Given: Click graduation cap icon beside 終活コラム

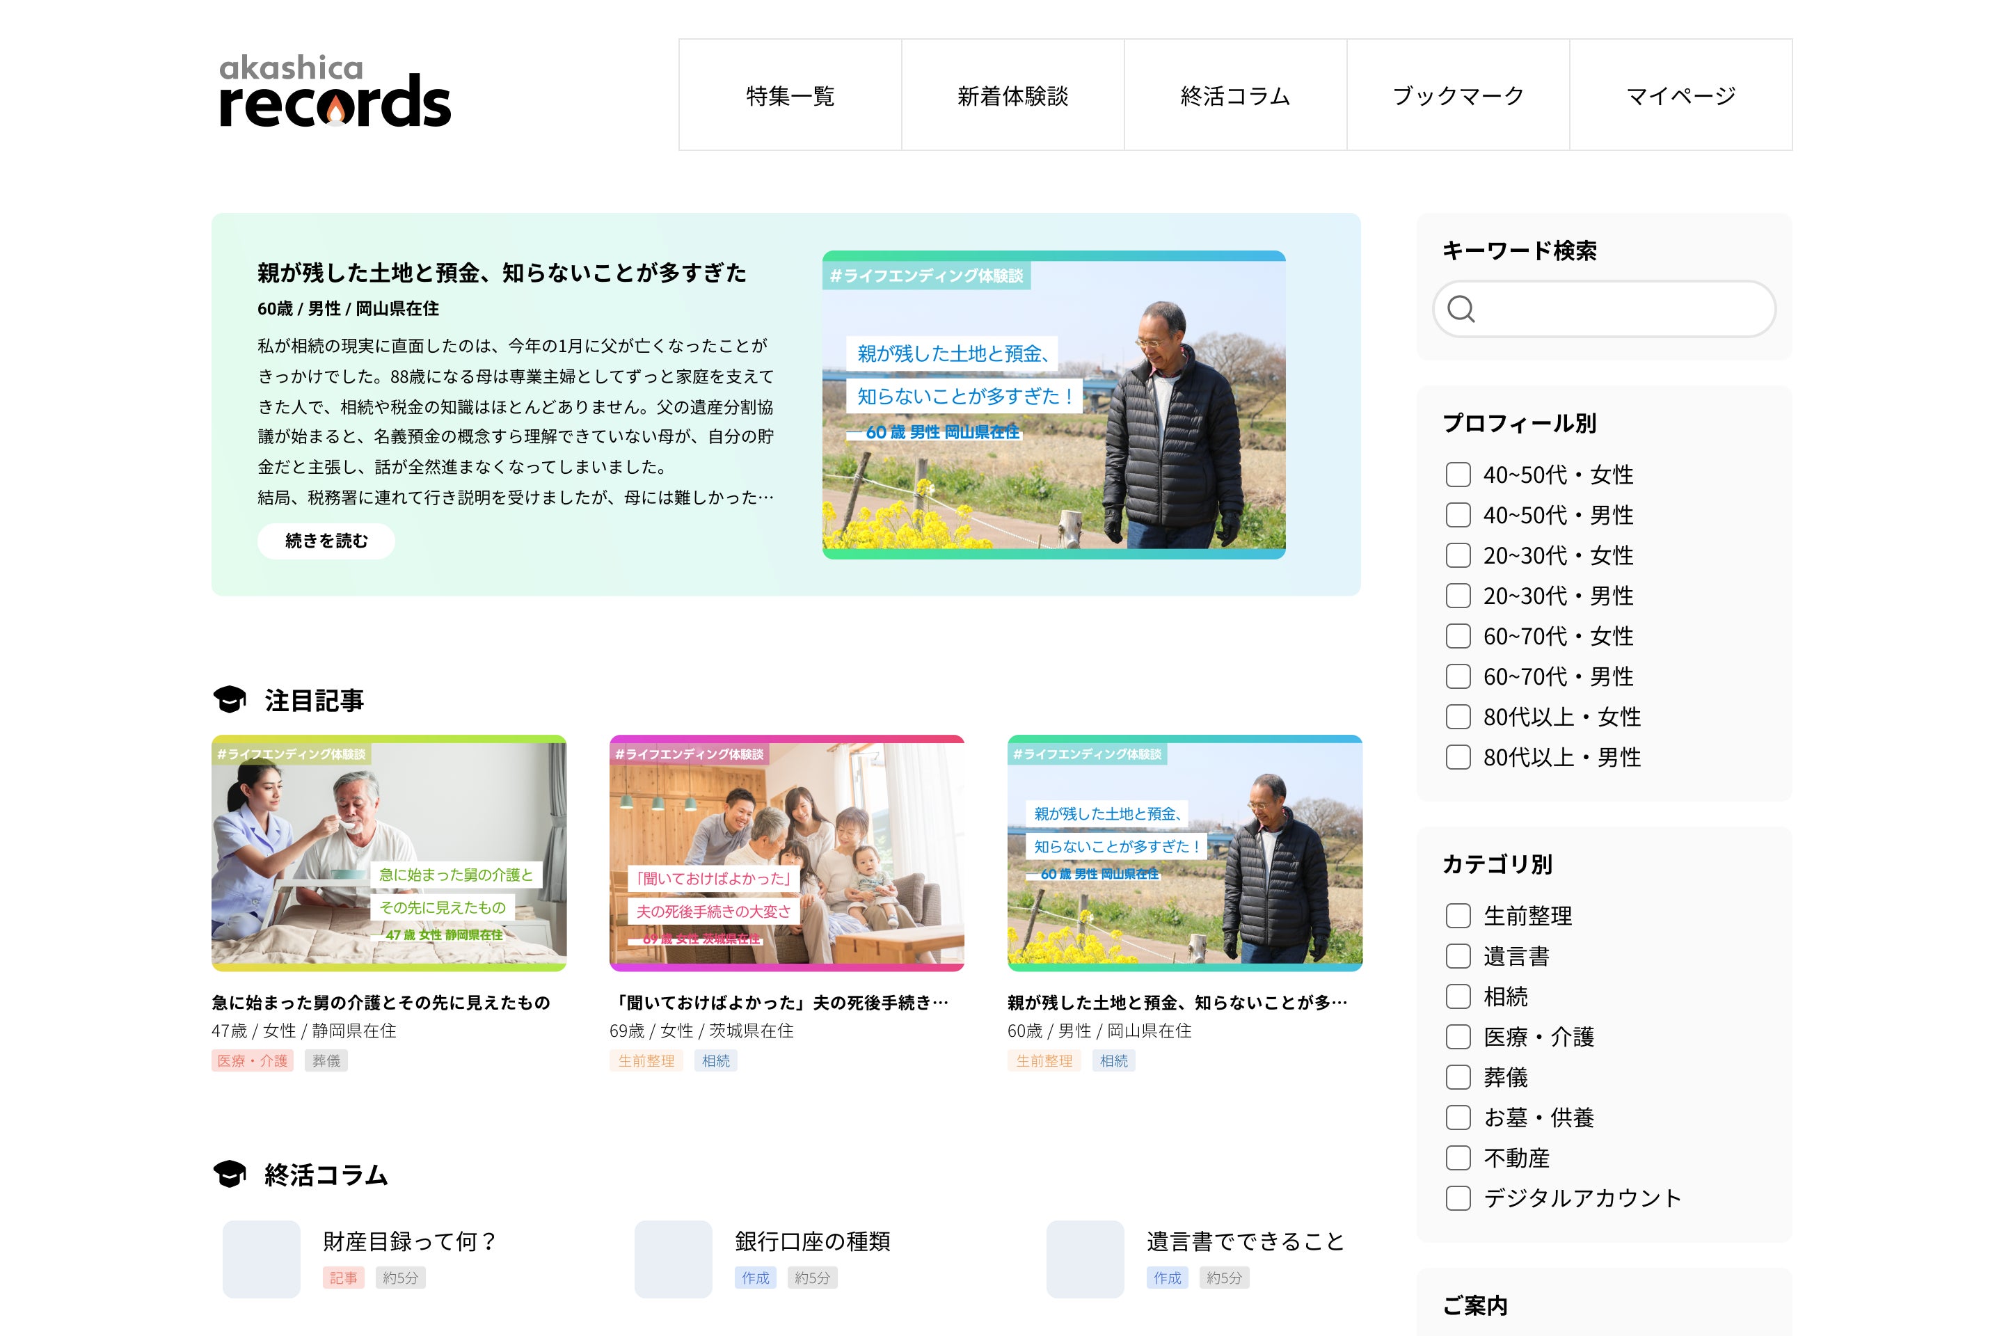Looking at the screenshot, I should point(229,1174).
